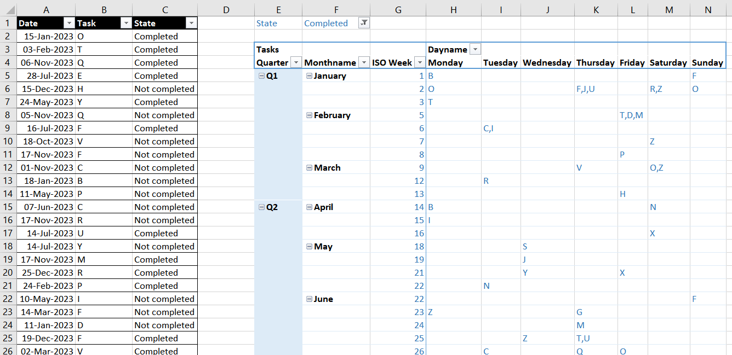The width and height of the screenshot is (732, 355).
Task: Open the State column filter dropdown in C1
Action: pyautogui.click(x=191, y=23)
